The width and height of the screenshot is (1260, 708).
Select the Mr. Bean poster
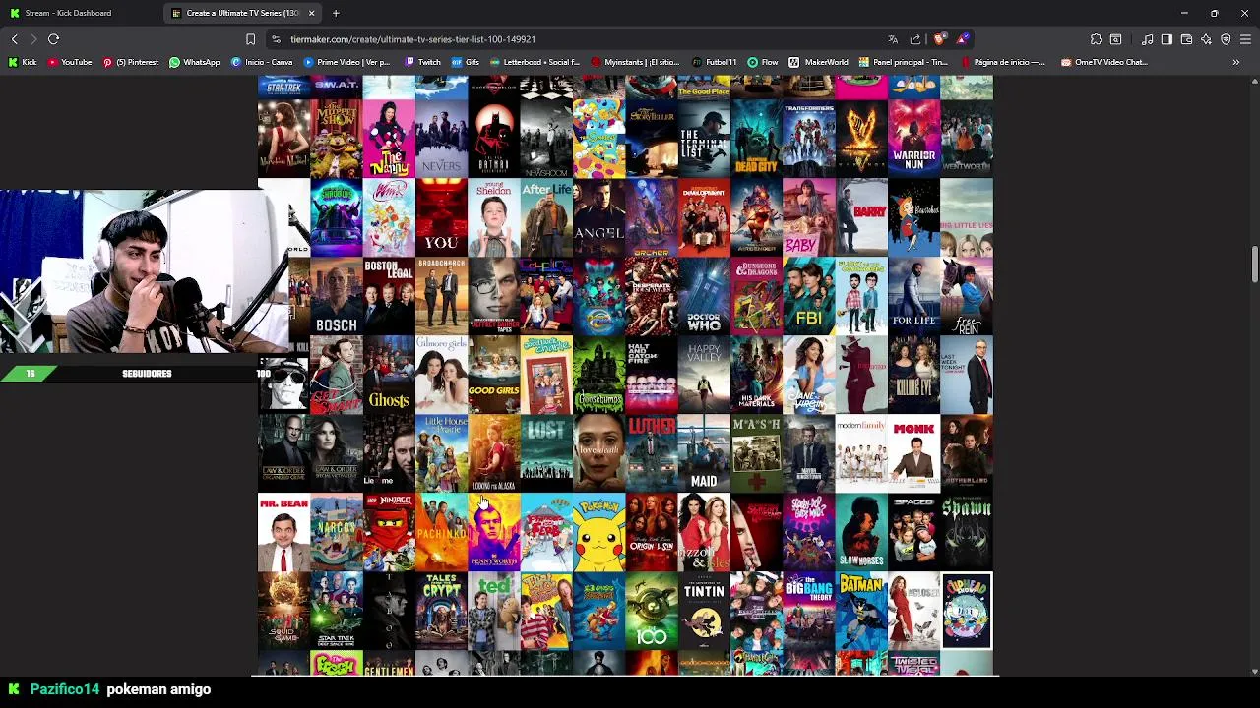coord(283,532)
